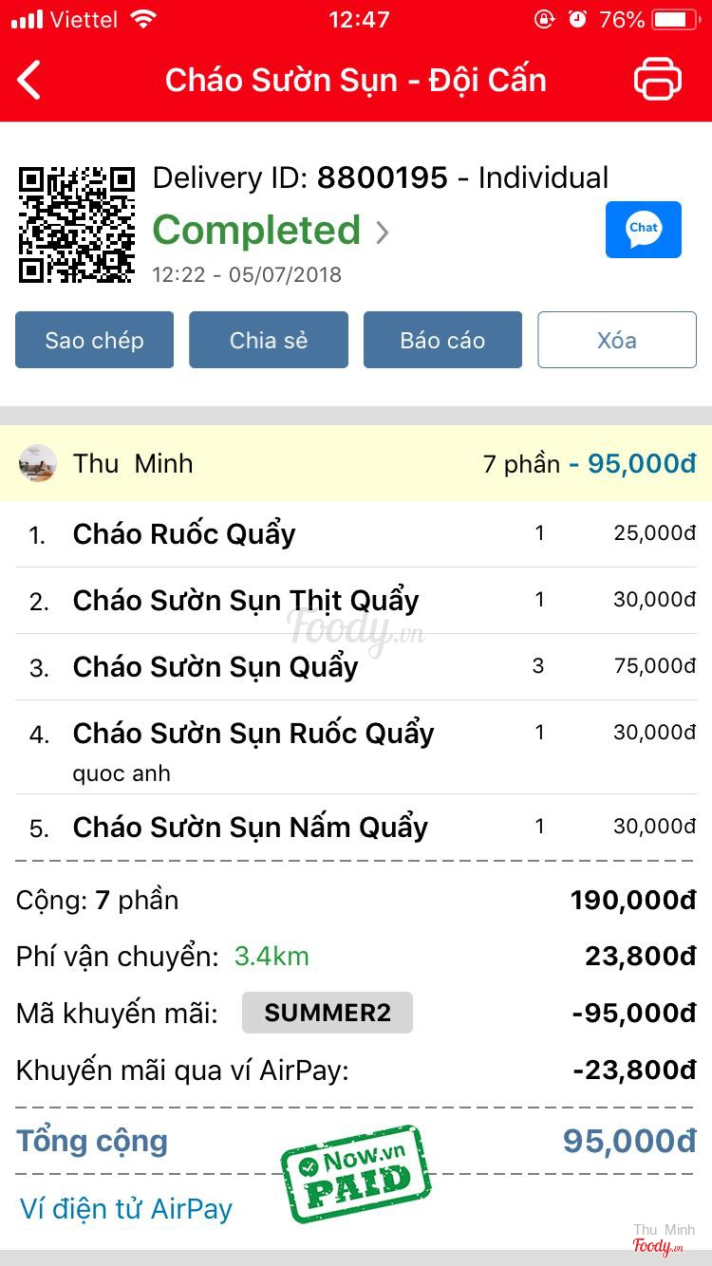
Task: Tap the Now.vn PAID stamp
Action: click(x=356, y=1173)
